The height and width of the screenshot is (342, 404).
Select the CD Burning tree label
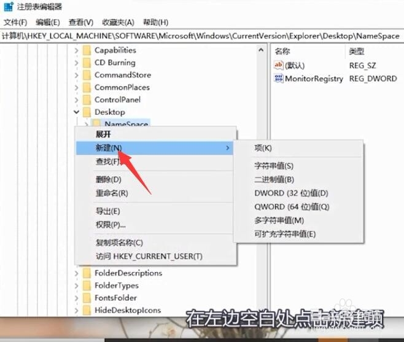115,63
